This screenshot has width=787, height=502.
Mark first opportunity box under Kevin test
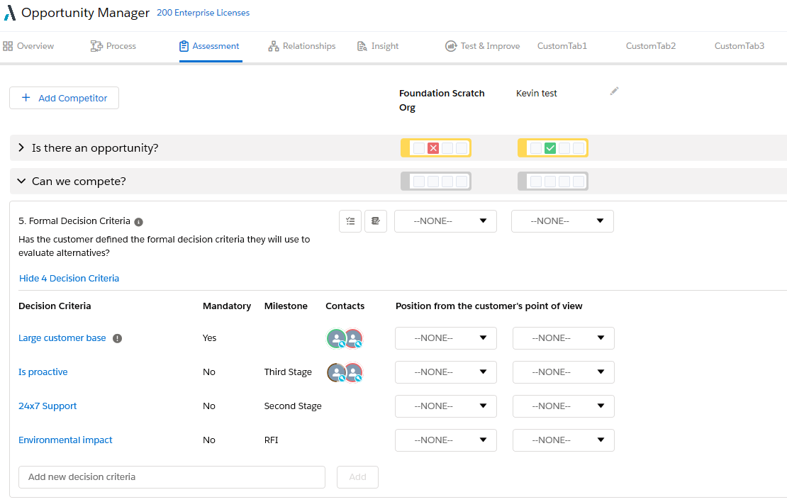(x=536, y=148)
